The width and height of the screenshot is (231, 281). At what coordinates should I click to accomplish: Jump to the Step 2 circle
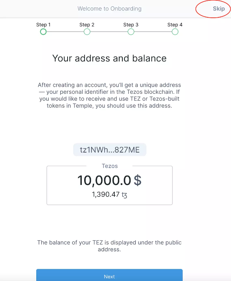[x=87, y=32]
